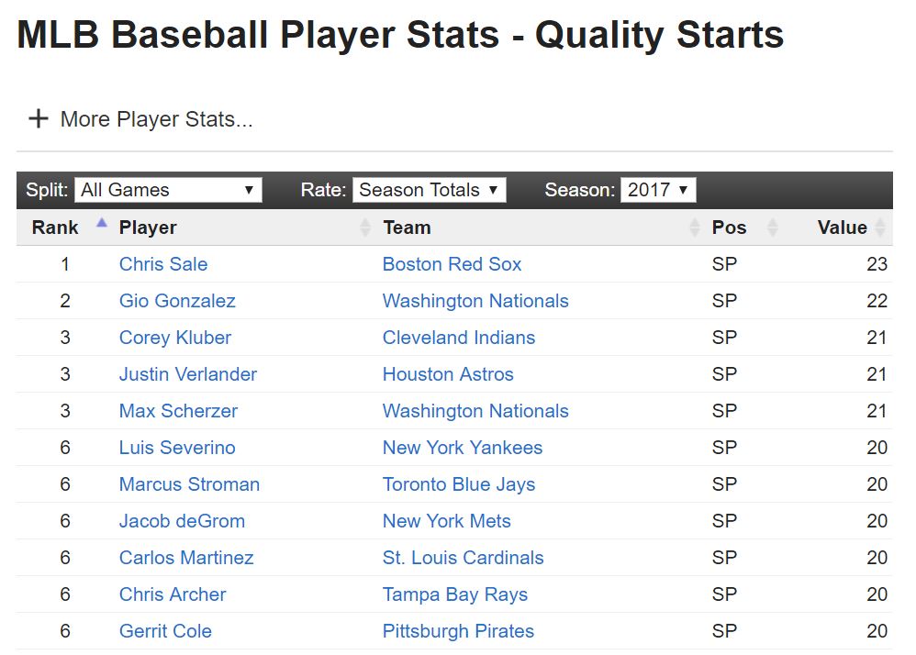Go to New York Yankees team page
Screen dimensions: 916x655
462,448
